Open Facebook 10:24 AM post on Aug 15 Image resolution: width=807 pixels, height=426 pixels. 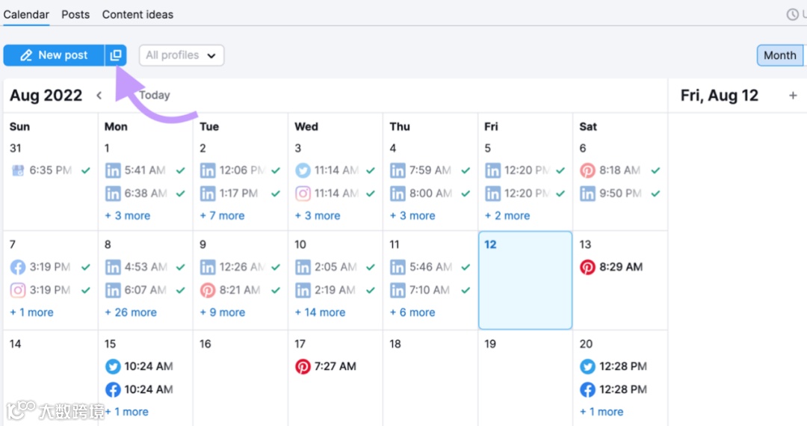pyautogui.click(x=139, y=389)
